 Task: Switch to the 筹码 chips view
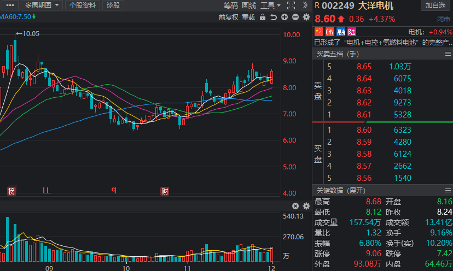pos(231,5)
